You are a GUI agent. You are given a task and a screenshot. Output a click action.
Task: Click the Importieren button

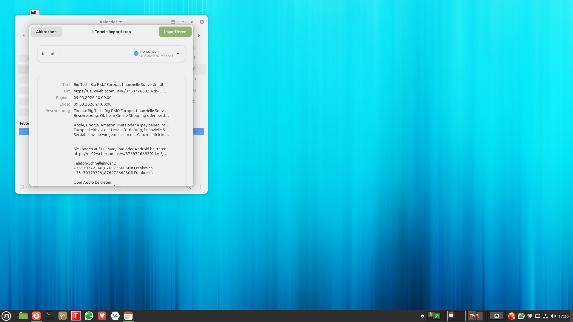[175, 32]
